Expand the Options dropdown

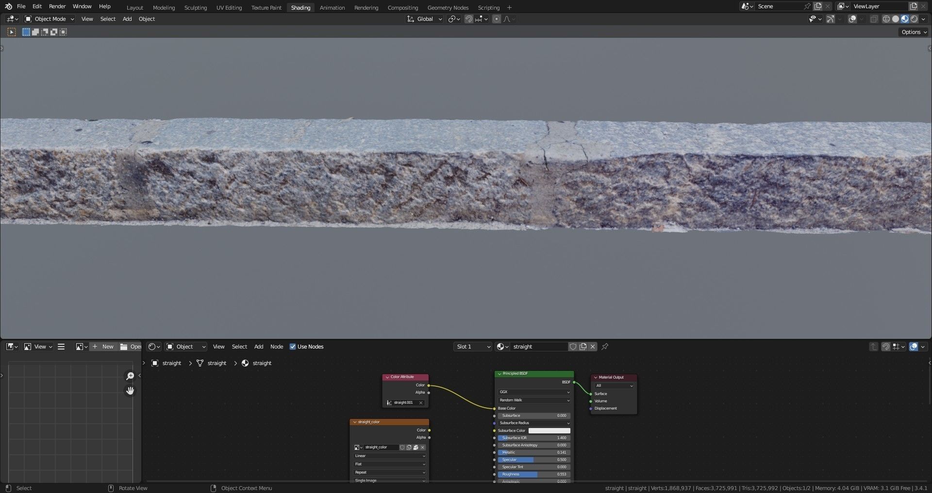[x=914, y=32]
